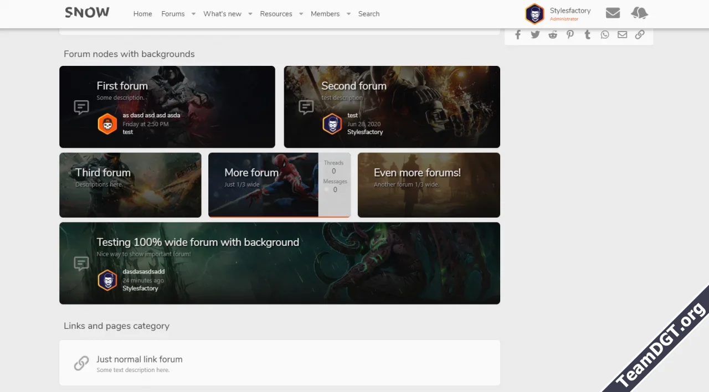Open the What's new nav item
Screen dimensions: 709x392
(222, 14)
